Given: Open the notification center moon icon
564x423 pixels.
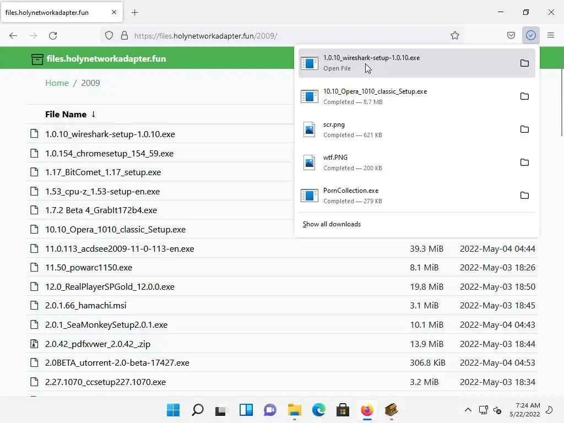Looking at the screenshot, I should (x=550, y=410).
